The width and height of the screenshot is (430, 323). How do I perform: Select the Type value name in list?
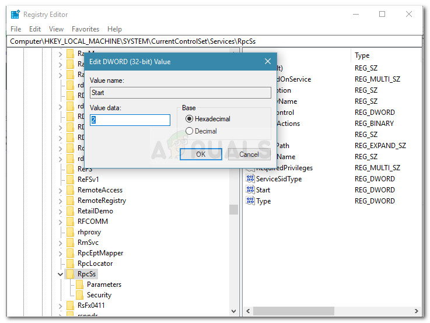(x=263, y=201)
